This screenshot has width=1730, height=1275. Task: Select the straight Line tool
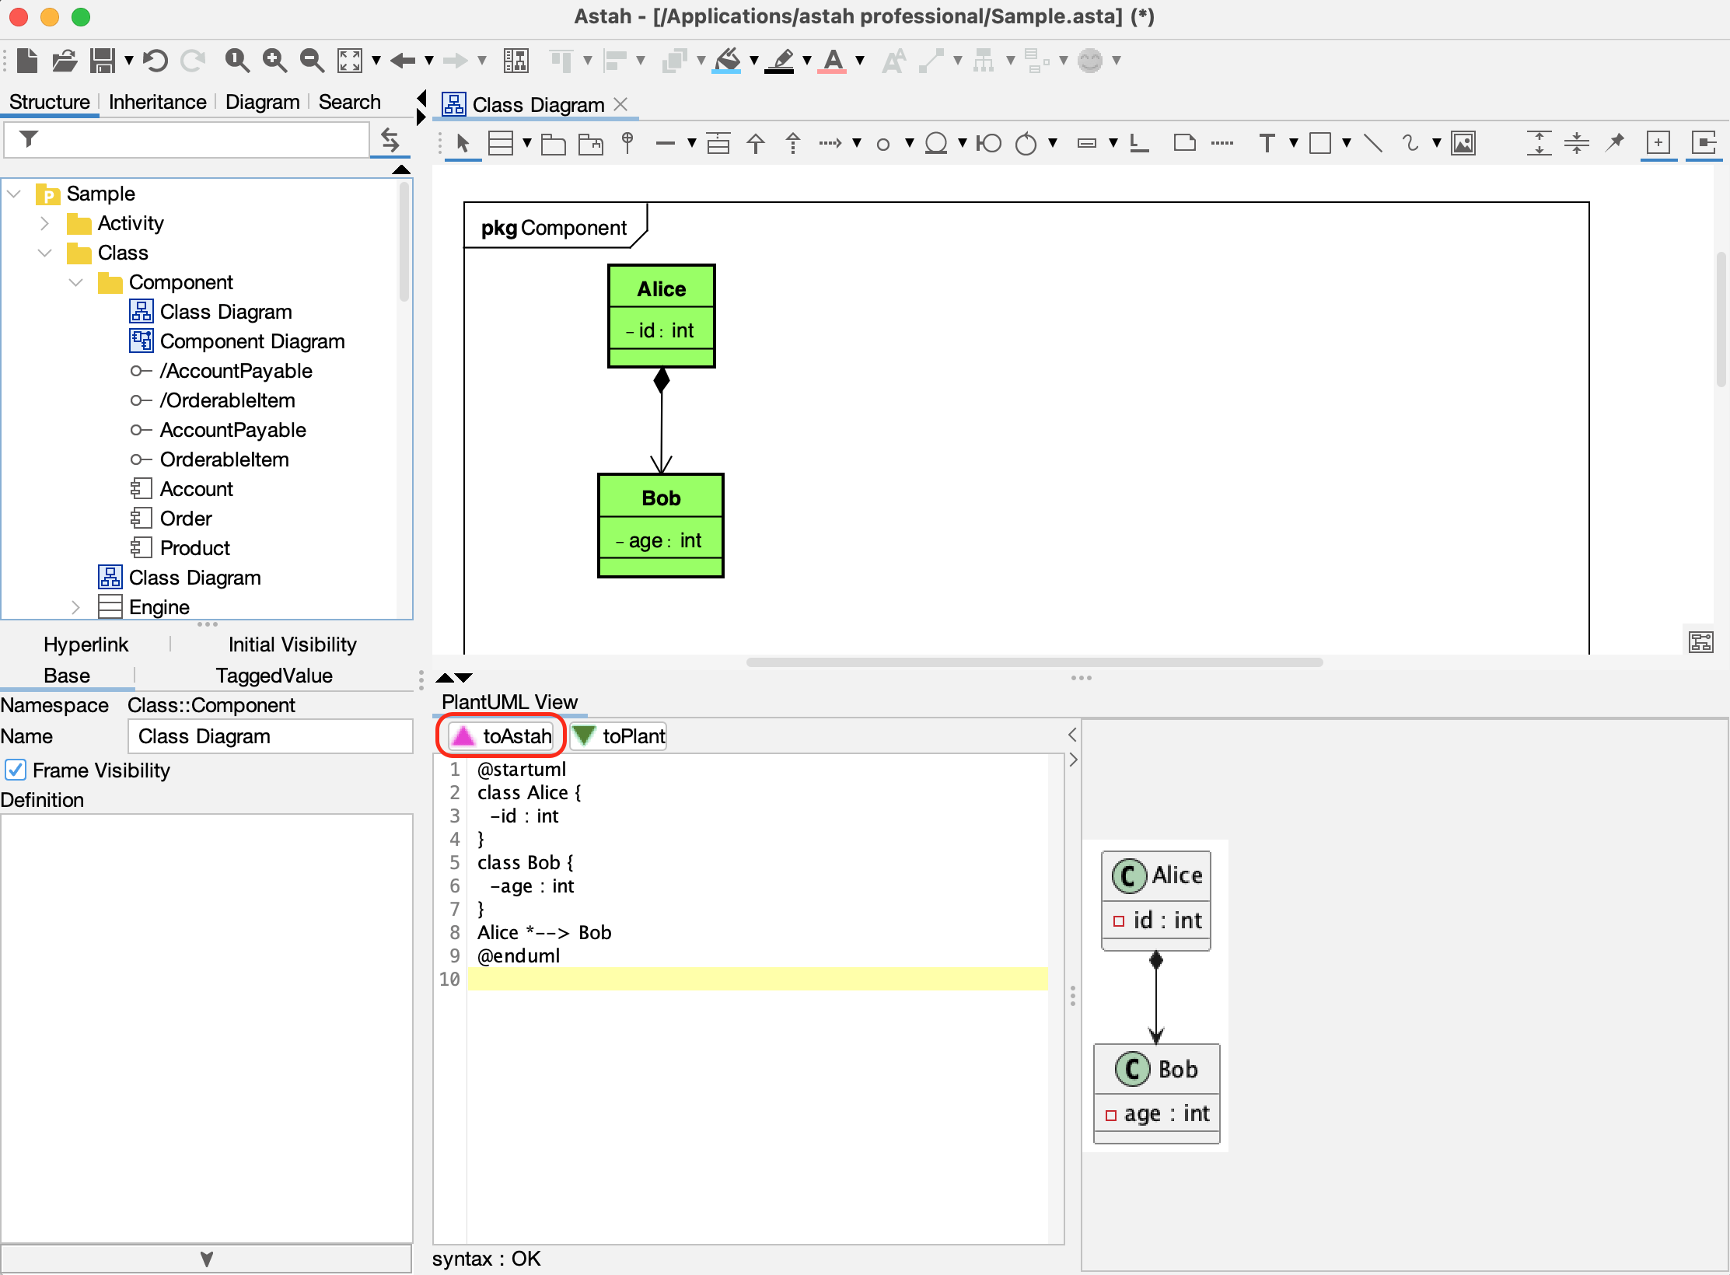click(1373, 143)
